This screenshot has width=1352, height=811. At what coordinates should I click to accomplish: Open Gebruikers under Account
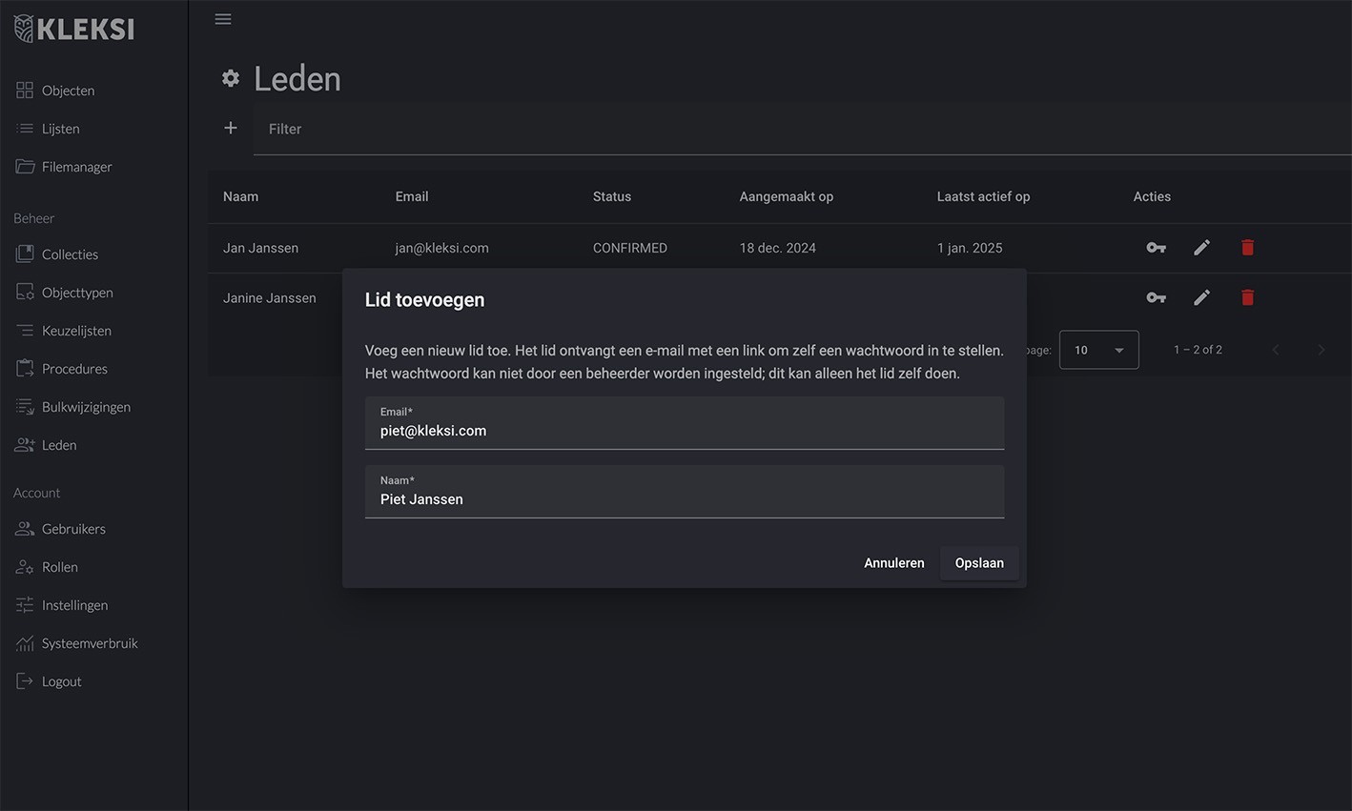coord(73,529)
